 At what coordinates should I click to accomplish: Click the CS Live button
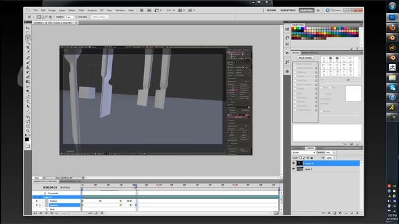point(333,11)
